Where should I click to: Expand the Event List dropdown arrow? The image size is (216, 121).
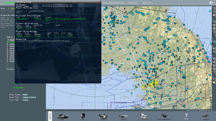(x=68, y=21)
